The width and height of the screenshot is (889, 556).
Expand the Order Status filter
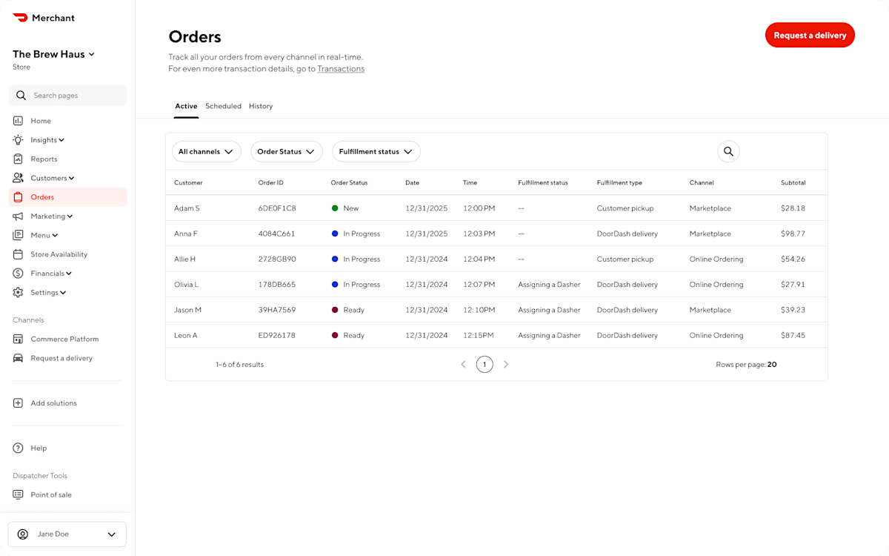coord(287,151)
